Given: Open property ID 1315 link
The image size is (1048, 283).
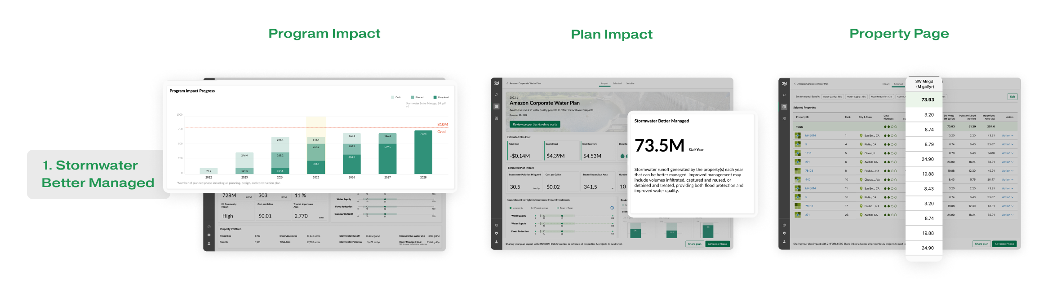Looking at the screenshot, I should [808, 153].
